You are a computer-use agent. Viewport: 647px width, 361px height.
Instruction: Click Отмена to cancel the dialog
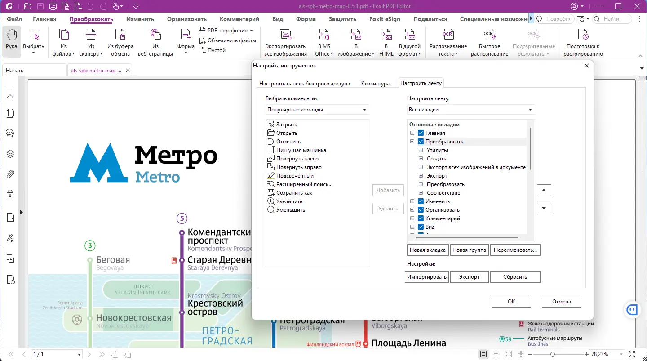(x=562, y=302)
